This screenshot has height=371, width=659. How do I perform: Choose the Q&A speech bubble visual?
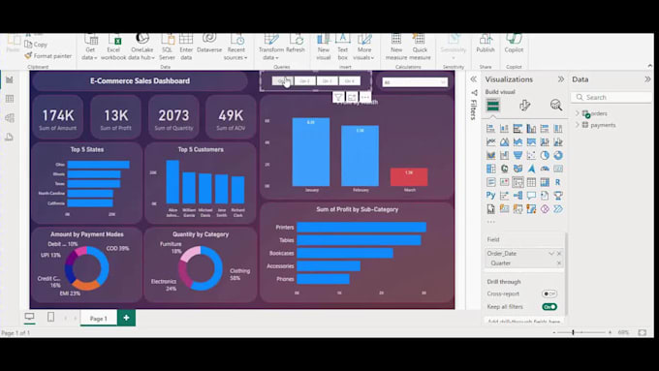click(x=531, y=196)
